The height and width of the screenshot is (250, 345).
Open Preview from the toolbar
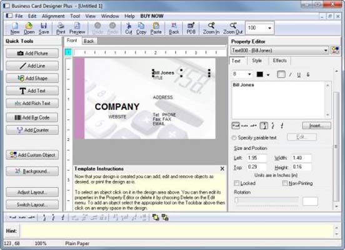click(x=77, y=28)
